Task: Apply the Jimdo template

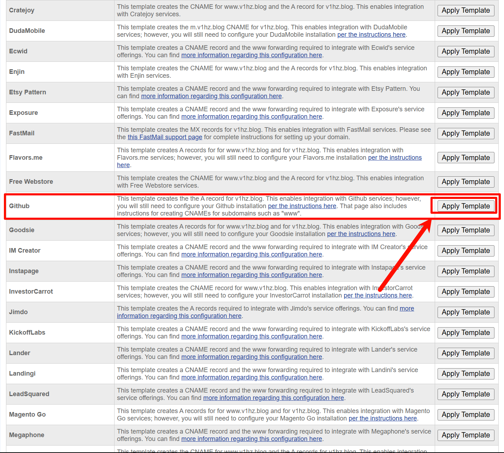Action: click(x=465, y=312)
